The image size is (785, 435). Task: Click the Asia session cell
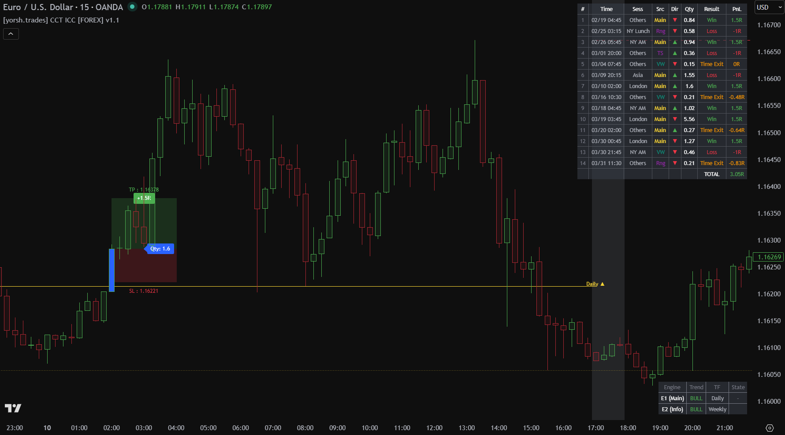[638, 75]
